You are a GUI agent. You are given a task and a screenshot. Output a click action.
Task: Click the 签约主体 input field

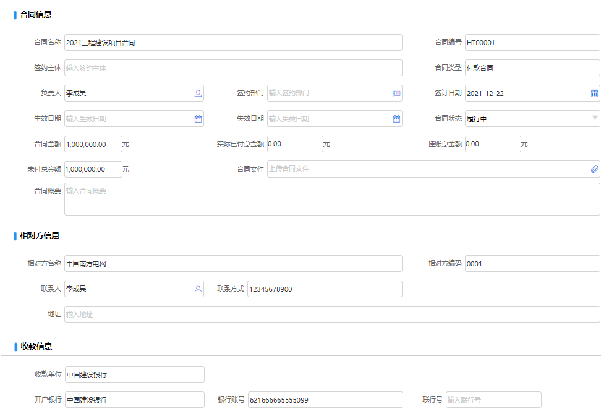tap(233, 68)
